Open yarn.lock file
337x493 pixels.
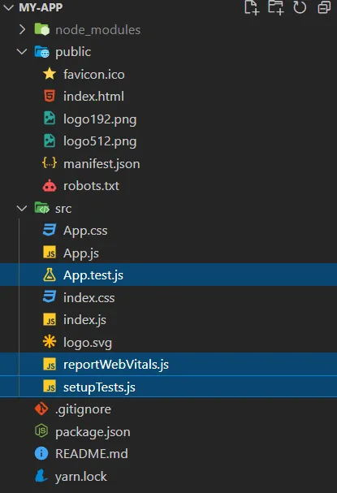(80, 477)
